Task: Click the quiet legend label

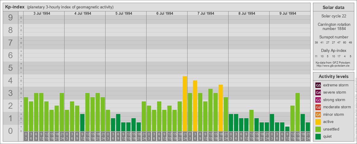Action: tap(327, 136)
